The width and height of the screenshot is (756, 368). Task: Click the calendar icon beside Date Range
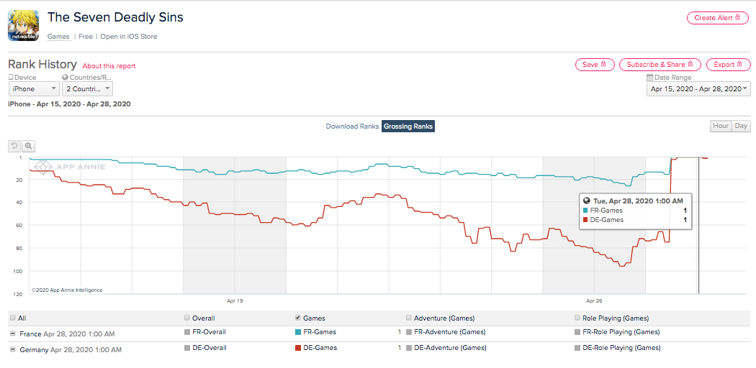click(649, 78)
